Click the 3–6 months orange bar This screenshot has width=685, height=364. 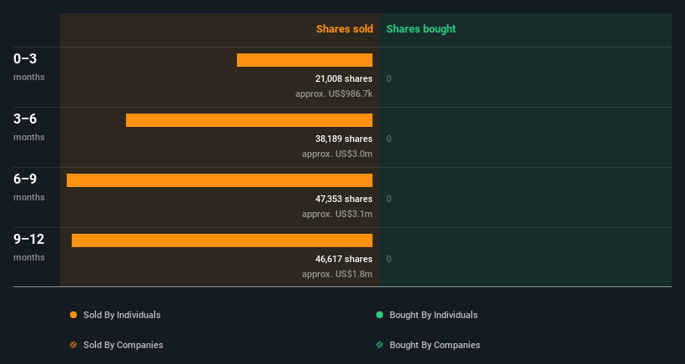249,120
